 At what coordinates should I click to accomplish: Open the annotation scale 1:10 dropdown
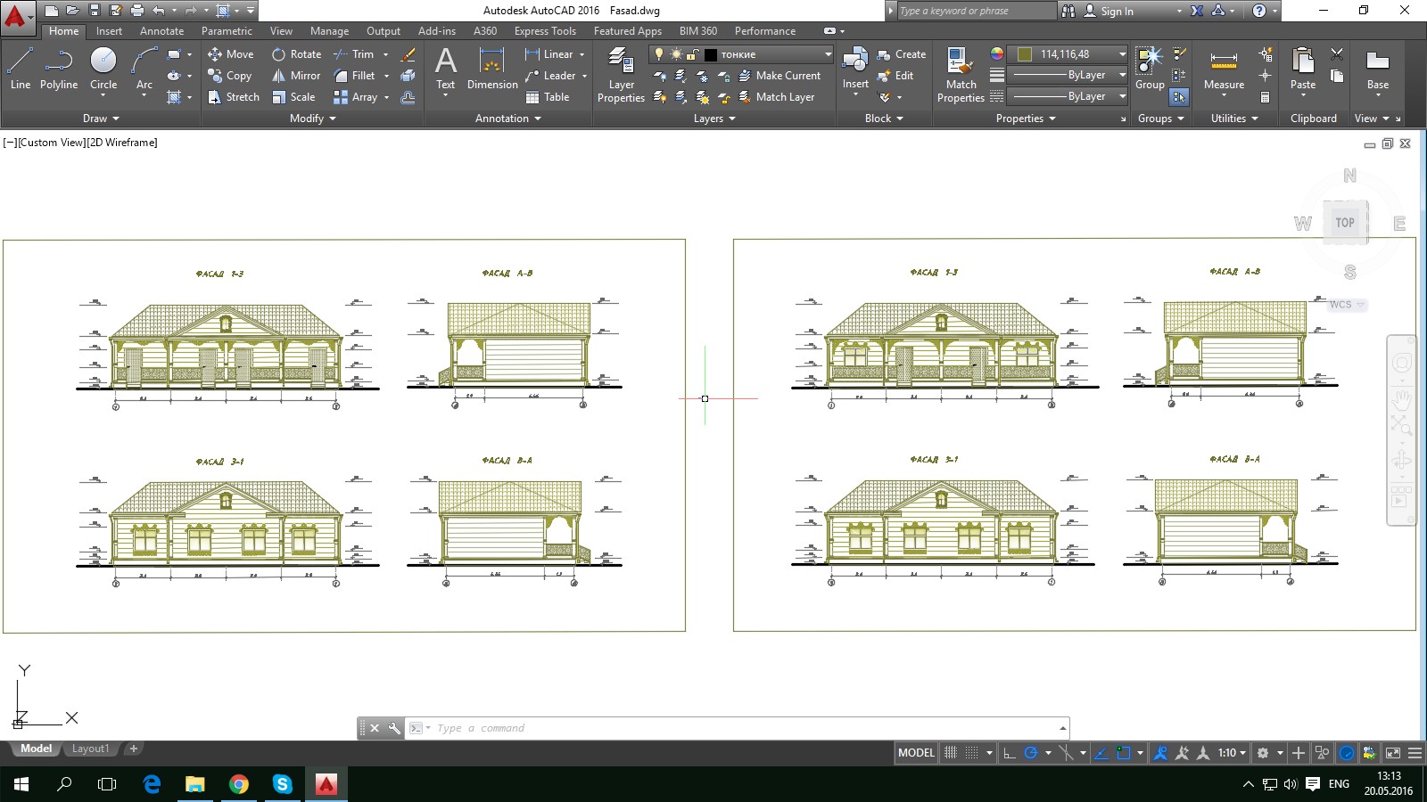(x=1232, y=753)
